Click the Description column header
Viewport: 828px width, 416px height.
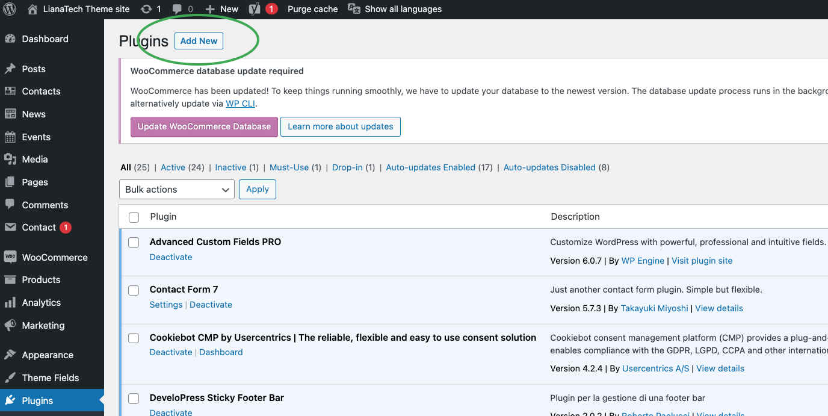(575, 217)
